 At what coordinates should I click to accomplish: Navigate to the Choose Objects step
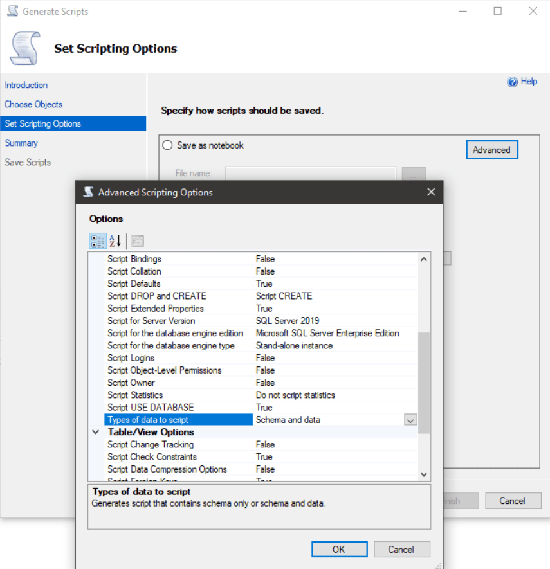click(x=33, y=104)
